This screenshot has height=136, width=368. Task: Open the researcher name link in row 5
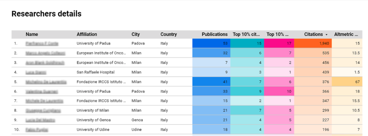click(46, 82)
